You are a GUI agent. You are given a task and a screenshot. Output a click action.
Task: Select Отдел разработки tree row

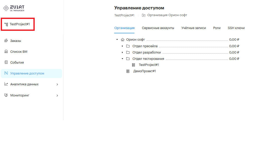coord(147,53)
